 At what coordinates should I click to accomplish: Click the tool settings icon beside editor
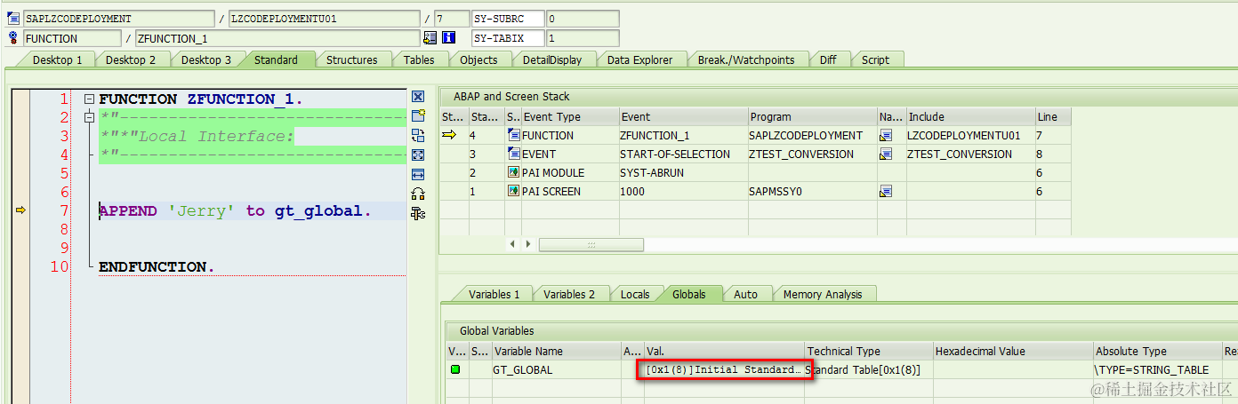pyautogui.click(x=418, y=213)
